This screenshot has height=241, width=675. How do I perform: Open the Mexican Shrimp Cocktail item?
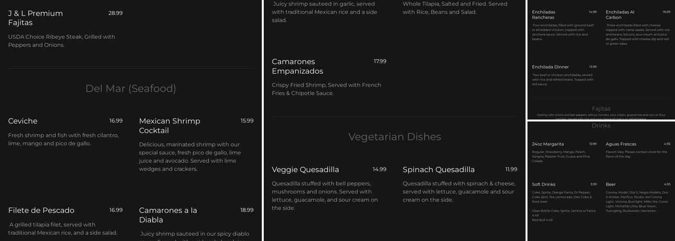tap(169, 126)
